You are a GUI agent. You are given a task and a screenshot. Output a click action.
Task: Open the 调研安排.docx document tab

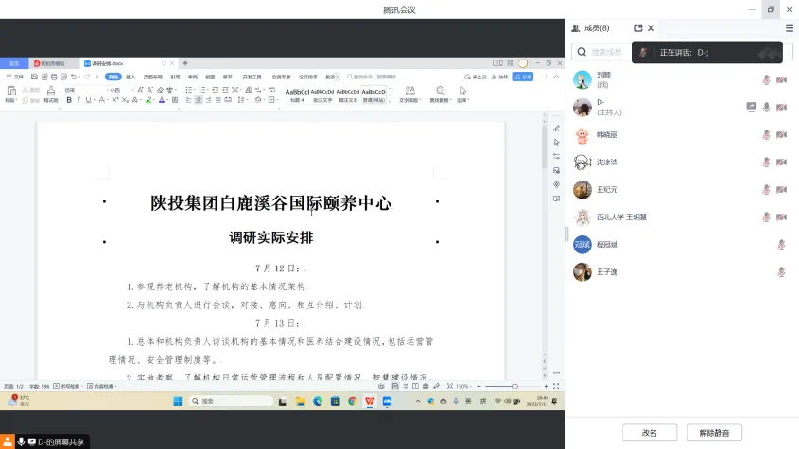106,63
